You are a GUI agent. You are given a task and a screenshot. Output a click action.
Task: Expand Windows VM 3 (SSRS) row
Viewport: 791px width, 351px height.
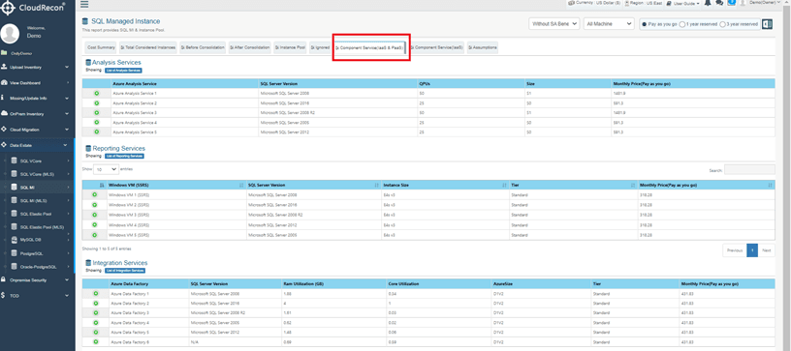(x=94, y=215)
